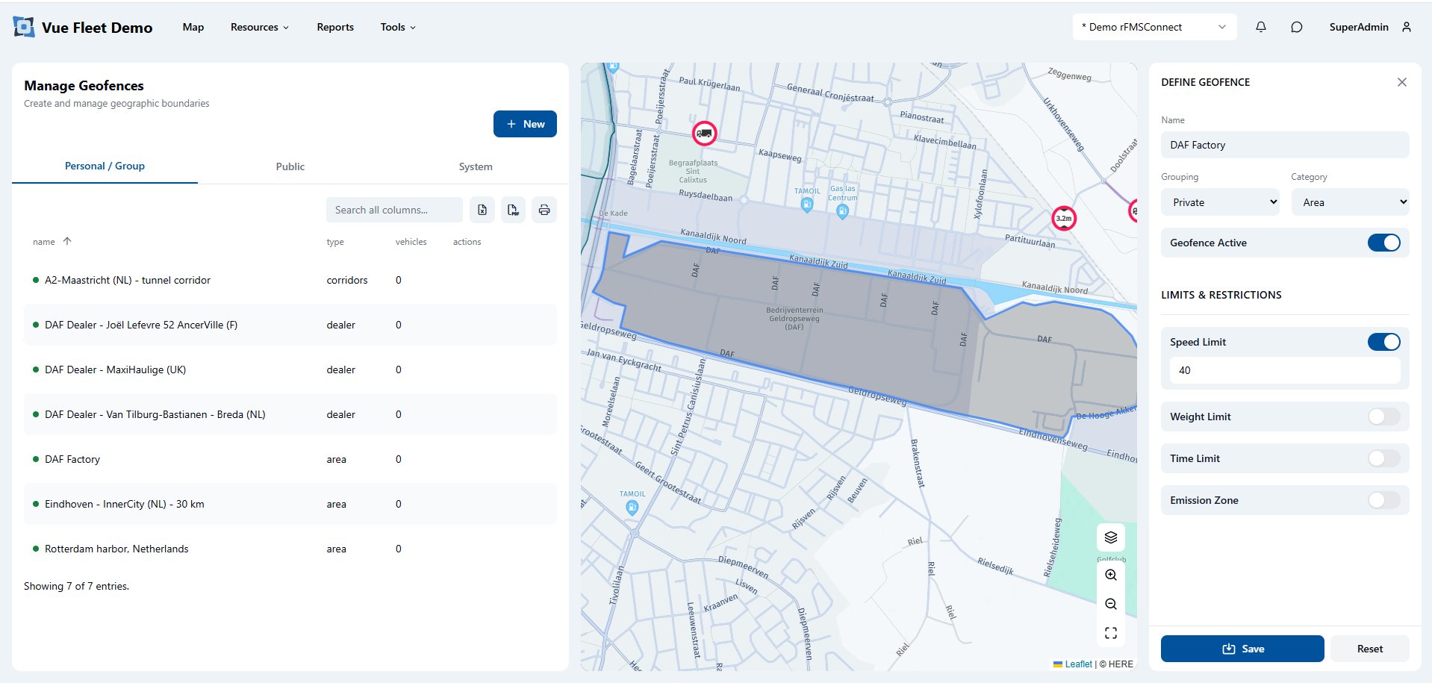Click the Search all columns field

(394, 210)
